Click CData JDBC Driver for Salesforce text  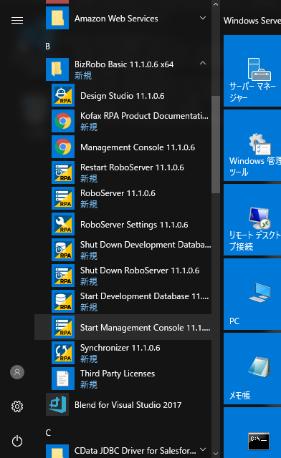pos(135,451)
